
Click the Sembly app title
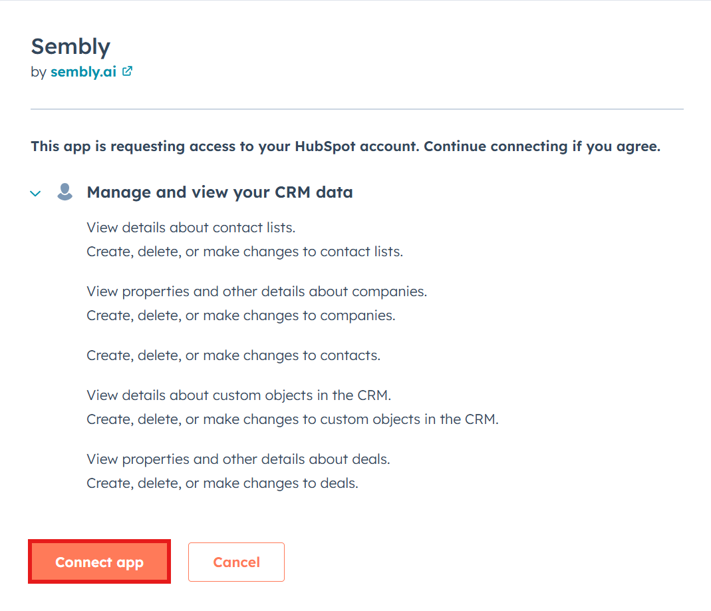71,47
